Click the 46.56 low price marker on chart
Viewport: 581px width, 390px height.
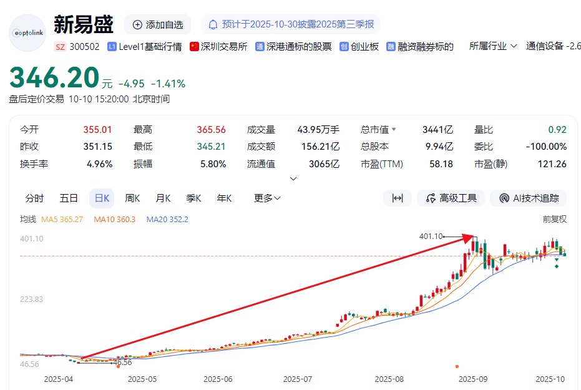(123, 362)
